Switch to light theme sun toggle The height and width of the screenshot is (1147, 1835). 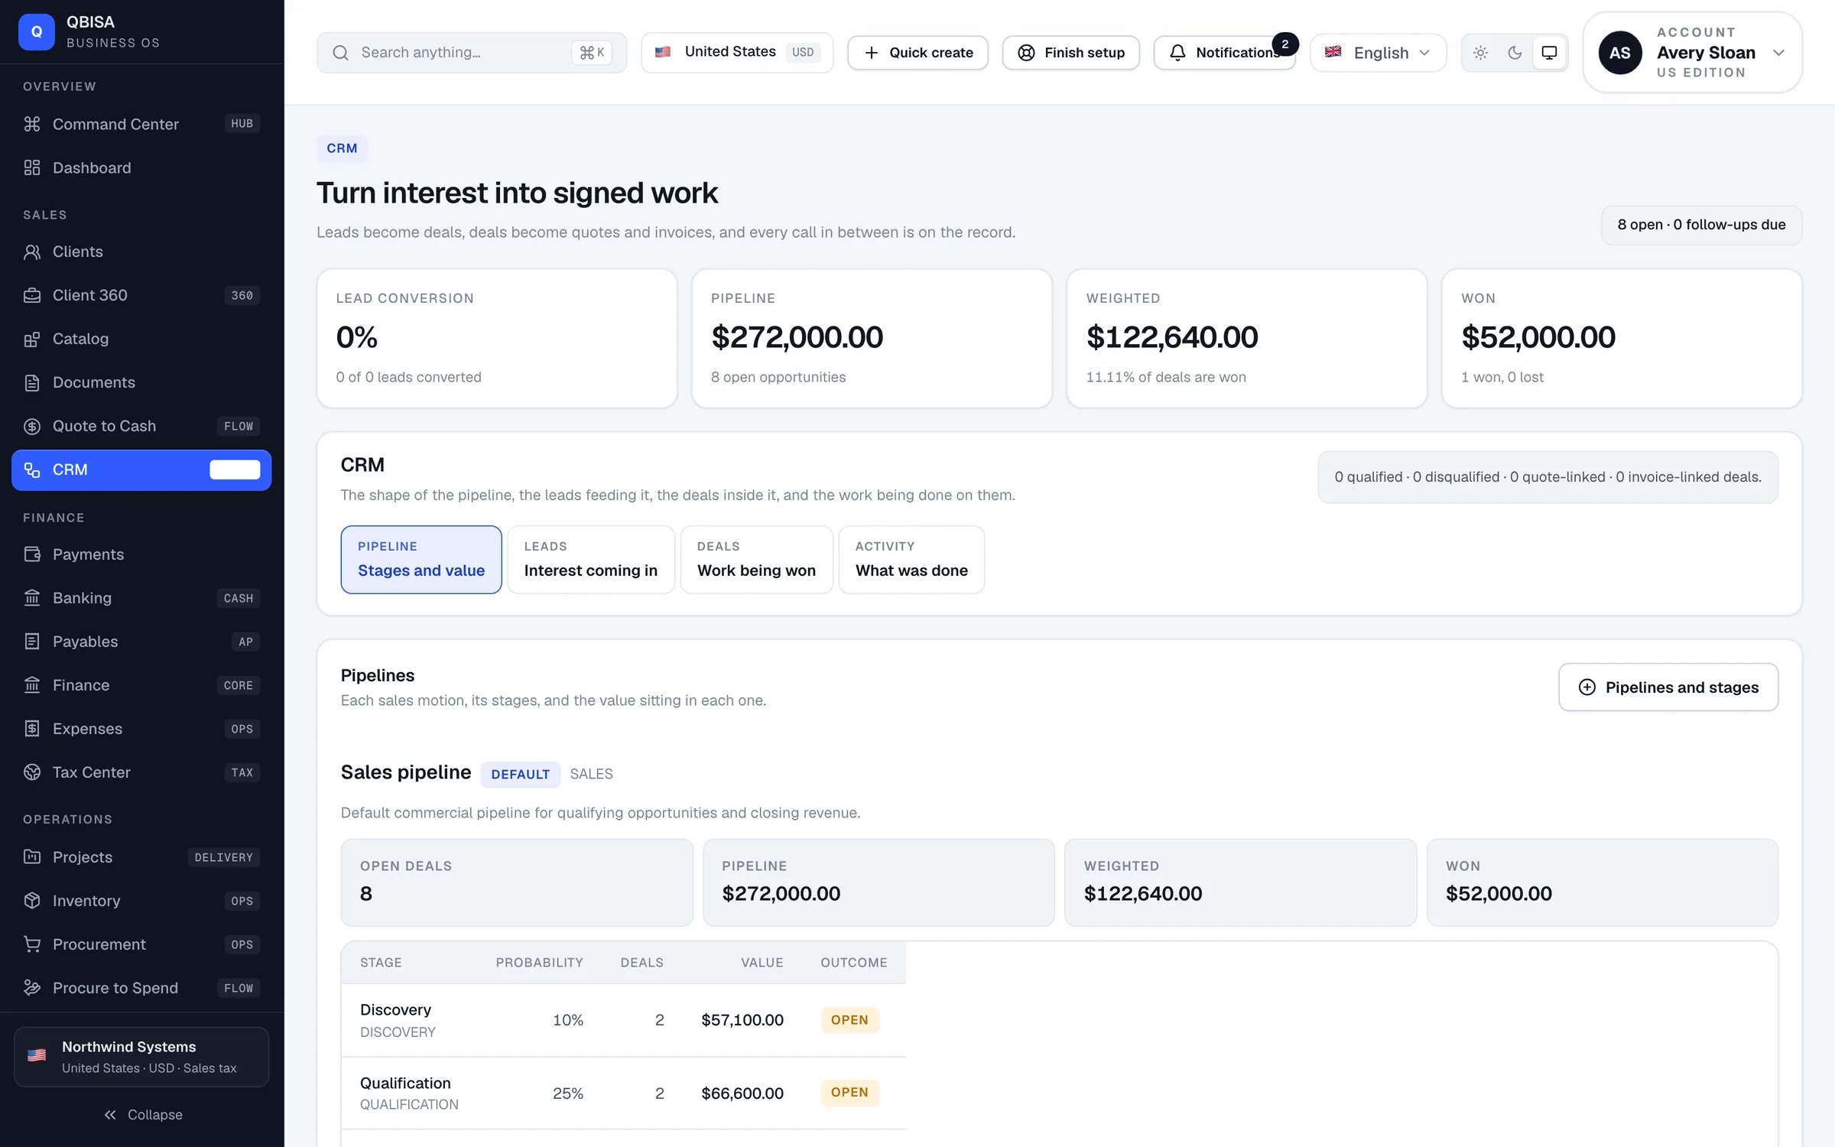tap(1480, 53)
